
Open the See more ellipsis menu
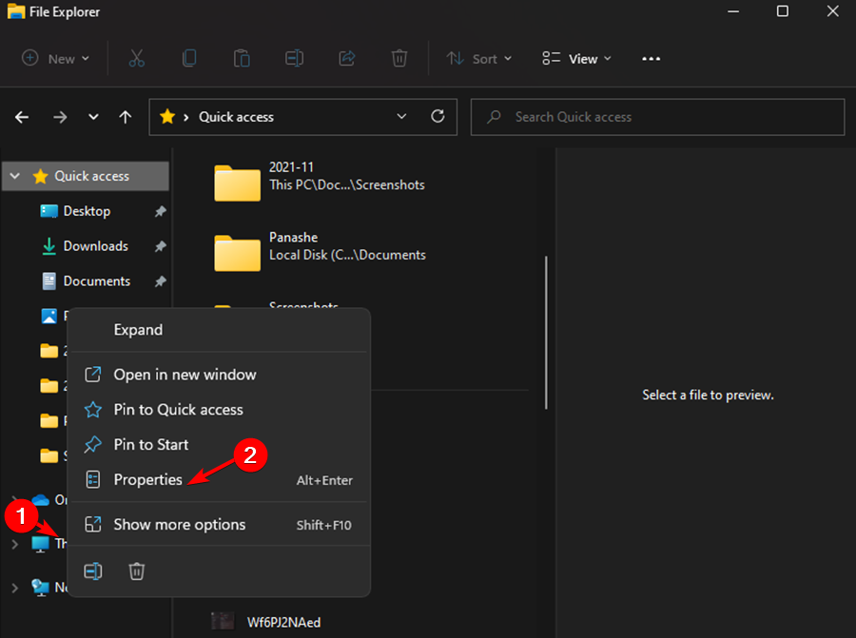click(651, 58)
